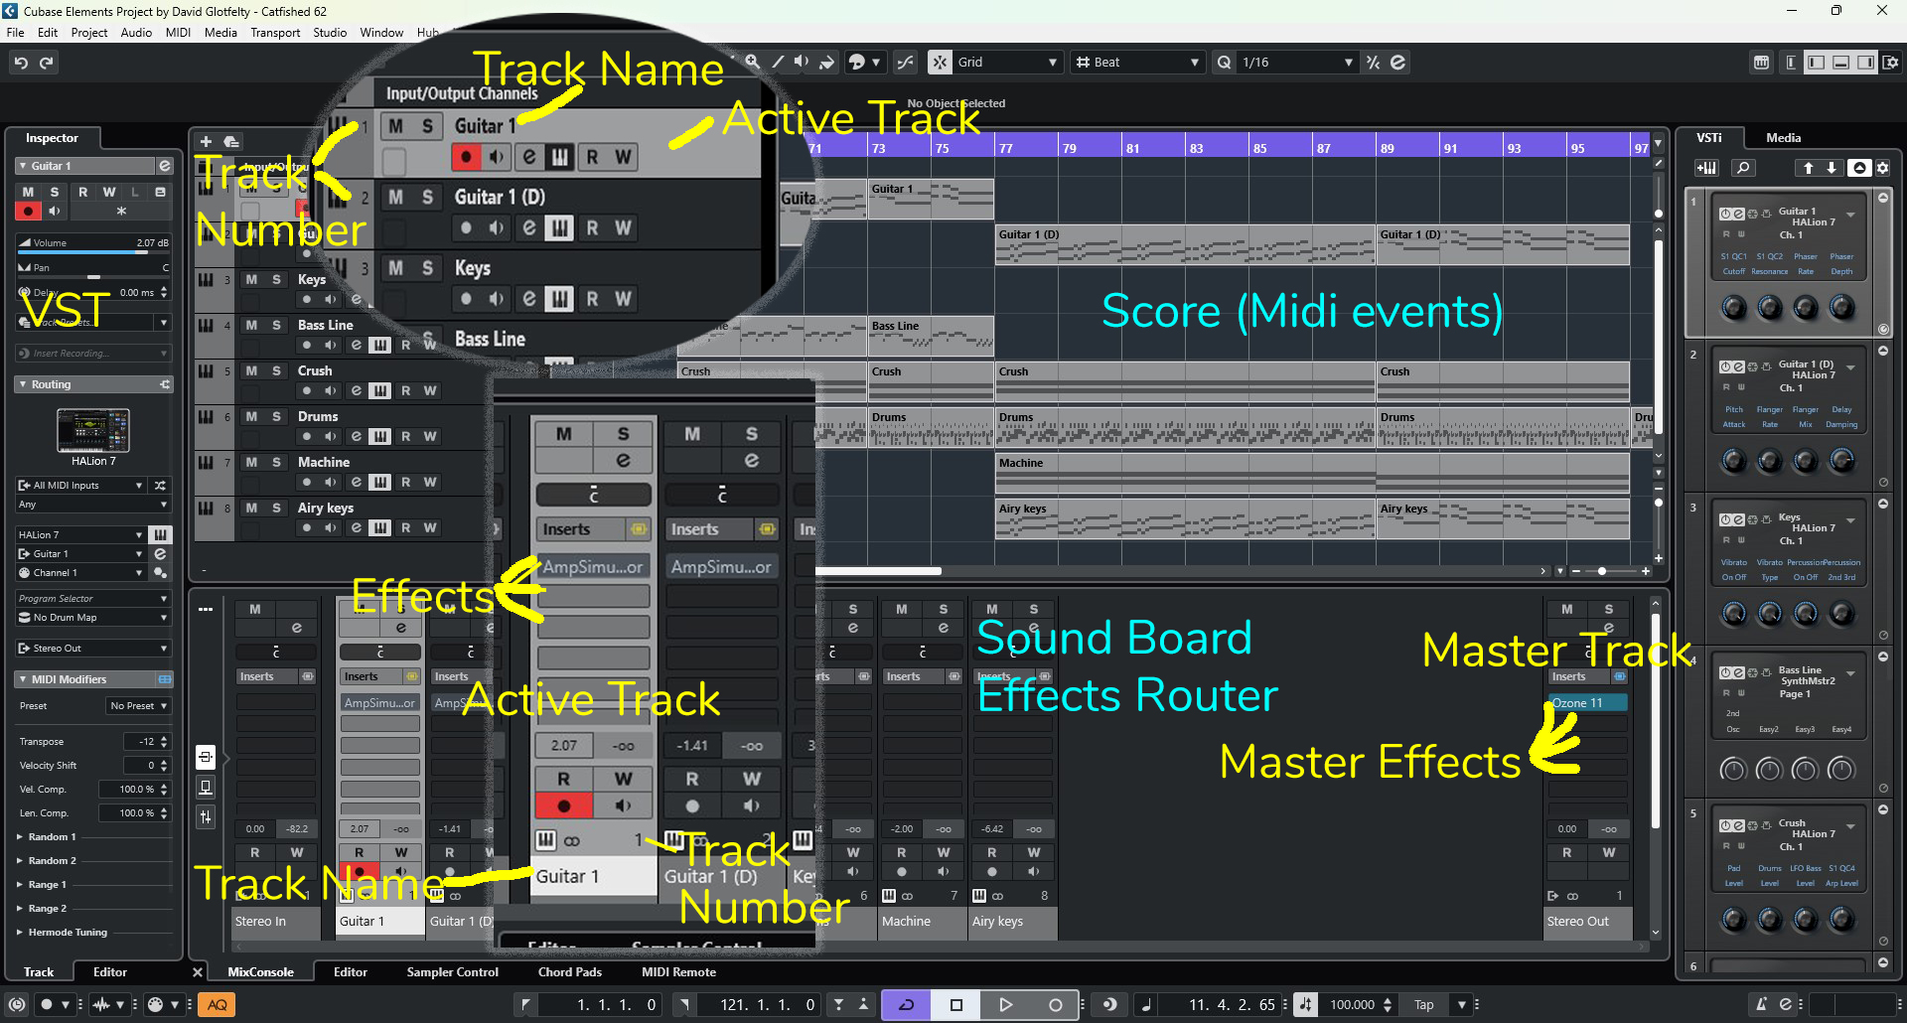
Task: Mute the Keys track
Action: coord(251,279)
